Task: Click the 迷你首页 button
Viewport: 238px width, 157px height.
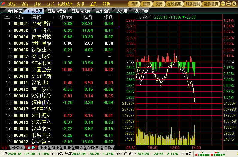Action: coord(211,4)
